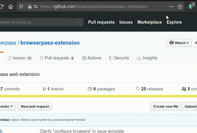Viewport: 197px width, 133px height.
Task: Open the commit author link ending in 'mbaz'
Action: click(4, 120)
